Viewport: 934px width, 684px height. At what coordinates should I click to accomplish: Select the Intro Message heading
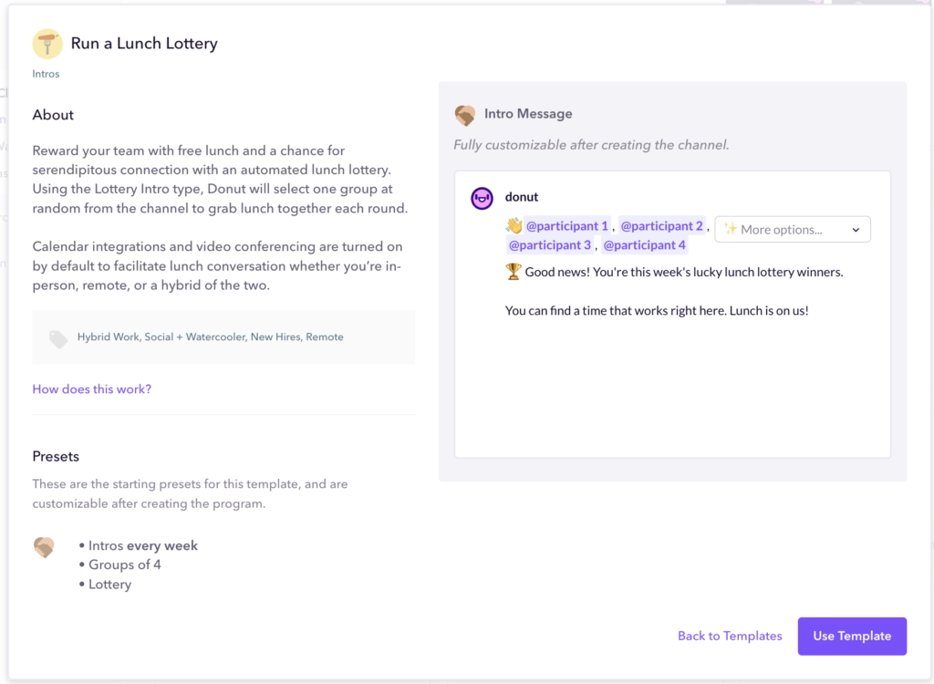click(528, 113)
